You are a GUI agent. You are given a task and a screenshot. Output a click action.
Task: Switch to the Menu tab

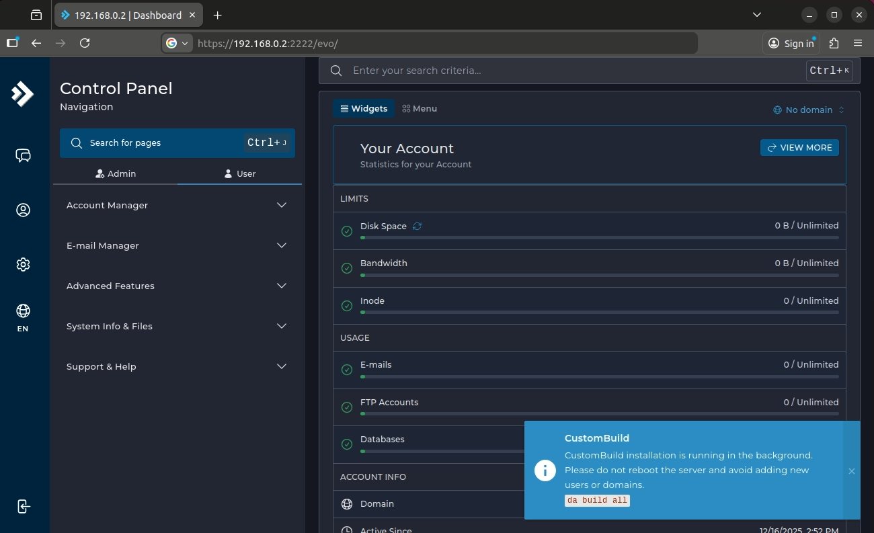(419, 108)
